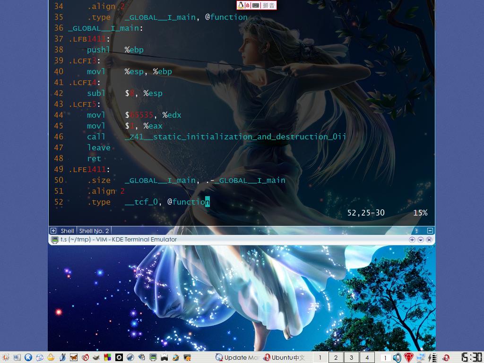Click the %eax register on line 45
Viewport: 484px width, 363px height.
153,126
